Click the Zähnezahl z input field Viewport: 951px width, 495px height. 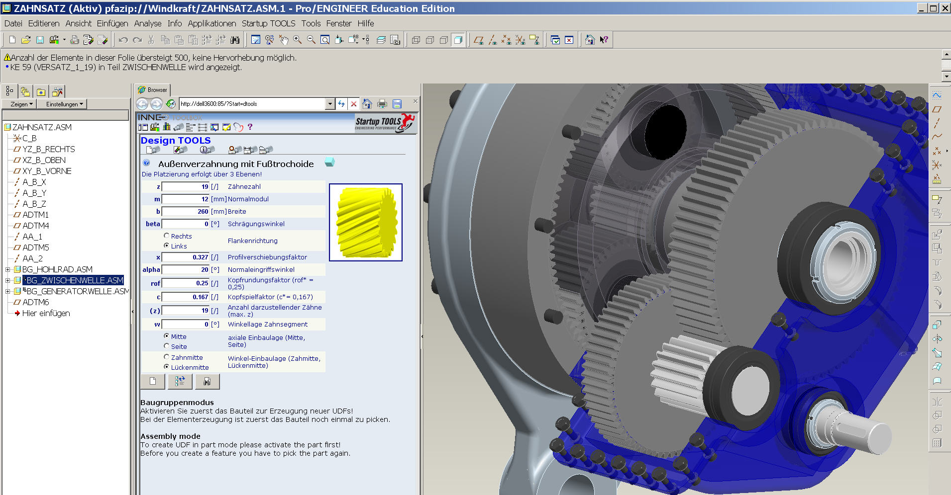coord(186,186)
